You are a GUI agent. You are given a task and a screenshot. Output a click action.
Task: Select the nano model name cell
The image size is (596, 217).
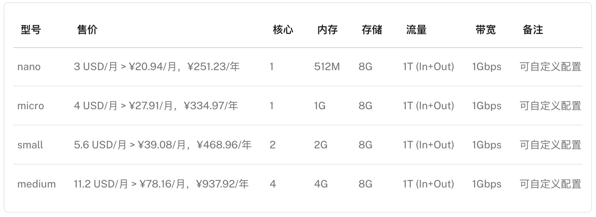[x=29, y=67]
